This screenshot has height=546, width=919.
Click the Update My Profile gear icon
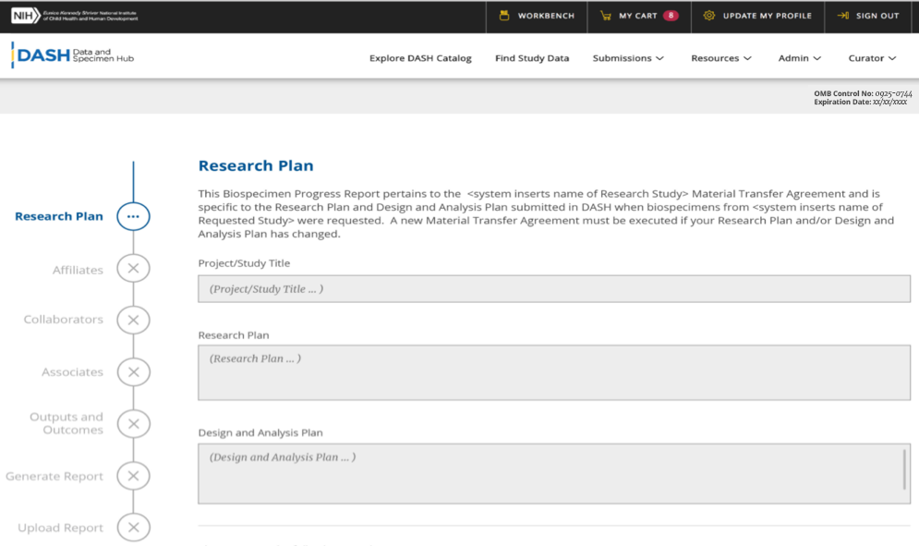coord(709,16)
